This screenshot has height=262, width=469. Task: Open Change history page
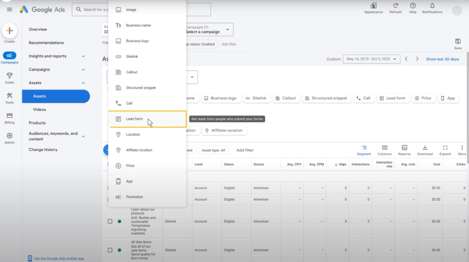tap(43, 149)
